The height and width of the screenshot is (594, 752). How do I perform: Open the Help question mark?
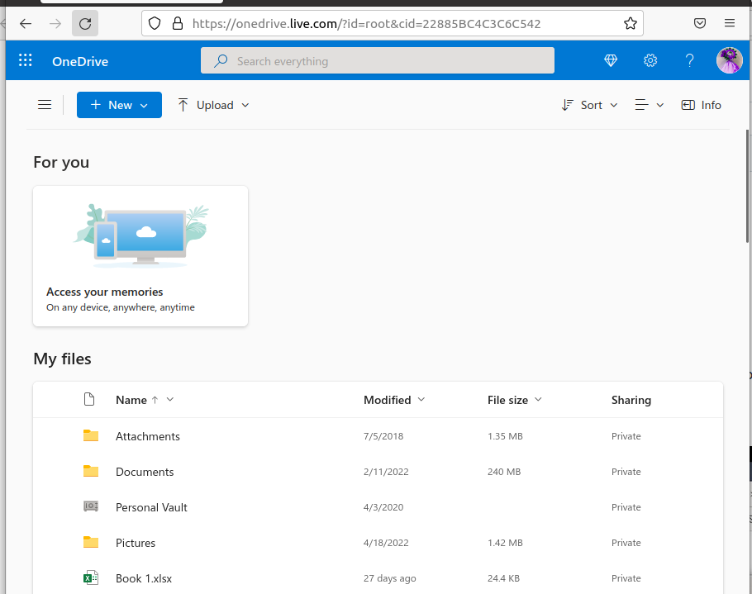689,60
